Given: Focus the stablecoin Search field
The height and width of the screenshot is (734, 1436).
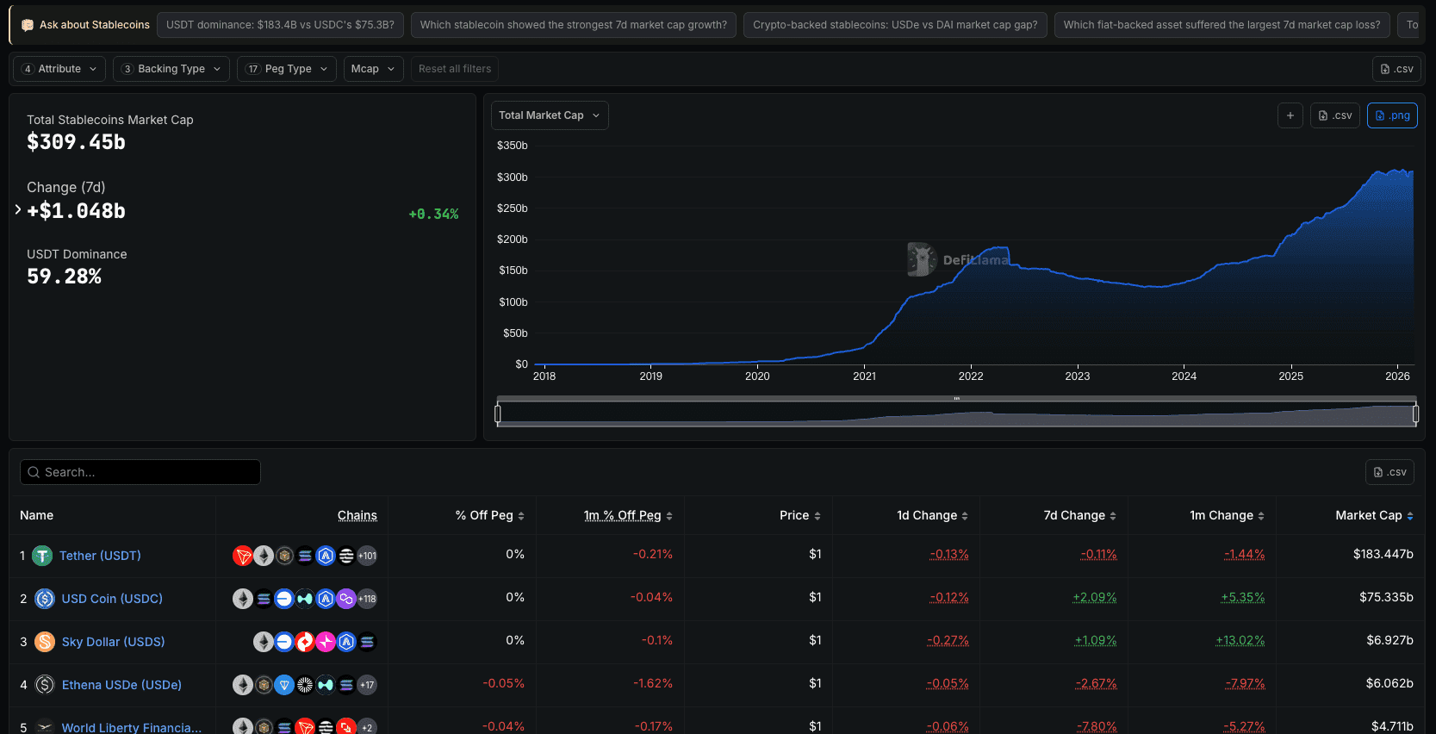Looking at the screenshot, I should coord(140,472).
